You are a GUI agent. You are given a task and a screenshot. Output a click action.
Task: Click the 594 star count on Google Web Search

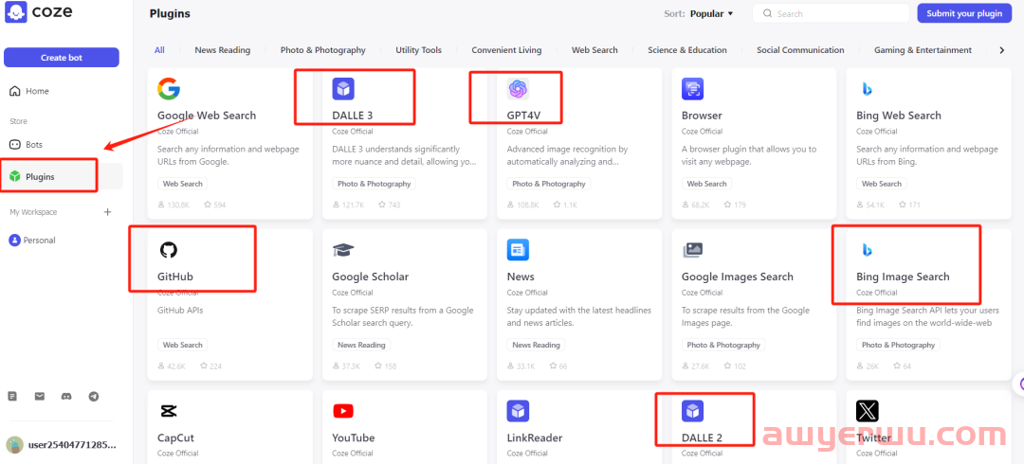(215, 205)
